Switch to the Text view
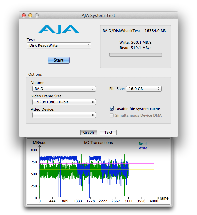This screenshot has width=197, height=215. click(x=108, y=132)
